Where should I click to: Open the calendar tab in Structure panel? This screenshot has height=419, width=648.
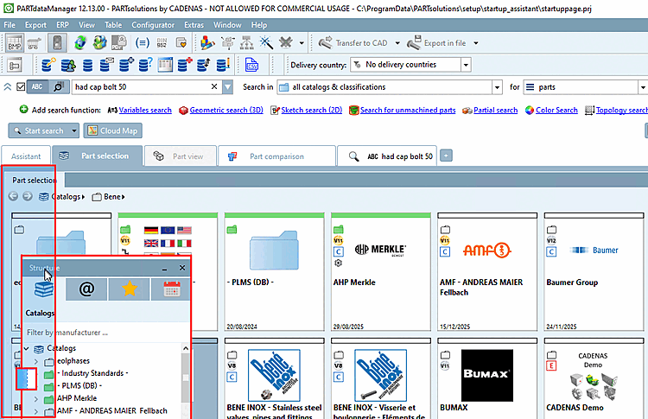point(172,289)
